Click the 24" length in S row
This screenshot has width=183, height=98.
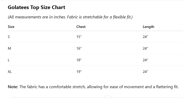pyautogui.click(x=145, y=37)
